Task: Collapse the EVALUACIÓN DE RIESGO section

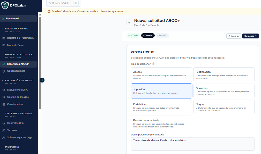Action: [x=3, y=80]
